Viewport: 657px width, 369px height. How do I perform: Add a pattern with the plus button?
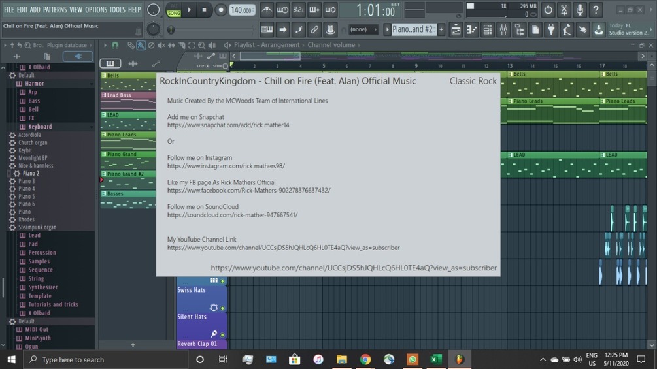click(x=441, y=29)
